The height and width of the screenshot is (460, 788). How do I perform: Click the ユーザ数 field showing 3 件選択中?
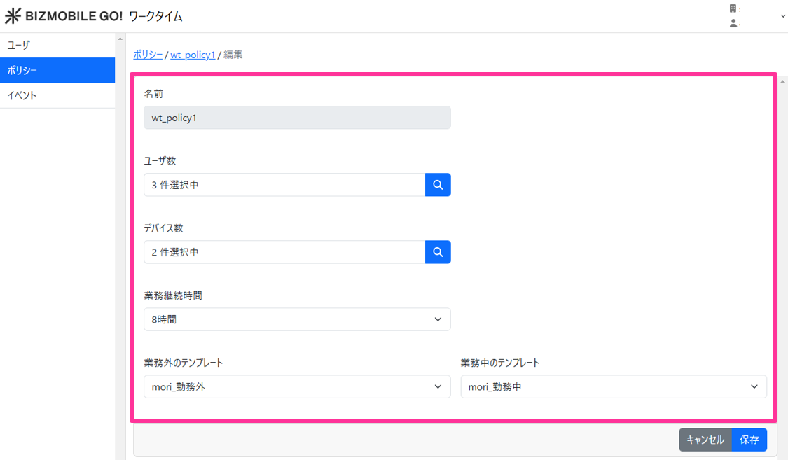click(284, 185)
